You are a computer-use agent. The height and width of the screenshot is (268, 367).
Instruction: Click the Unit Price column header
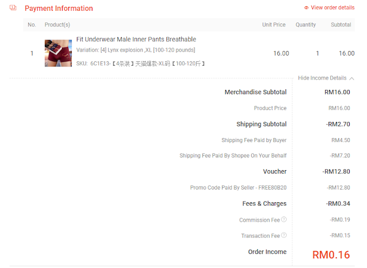(274, 25)
